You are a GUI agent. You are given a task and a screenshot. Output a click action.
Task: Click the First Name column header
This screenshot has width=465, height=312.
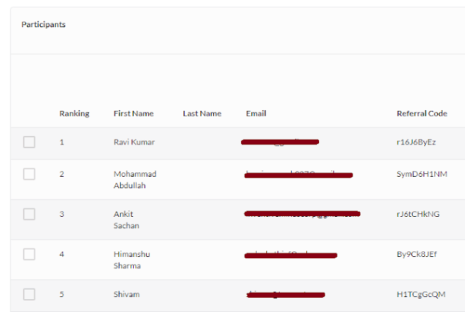click(134, 114)
